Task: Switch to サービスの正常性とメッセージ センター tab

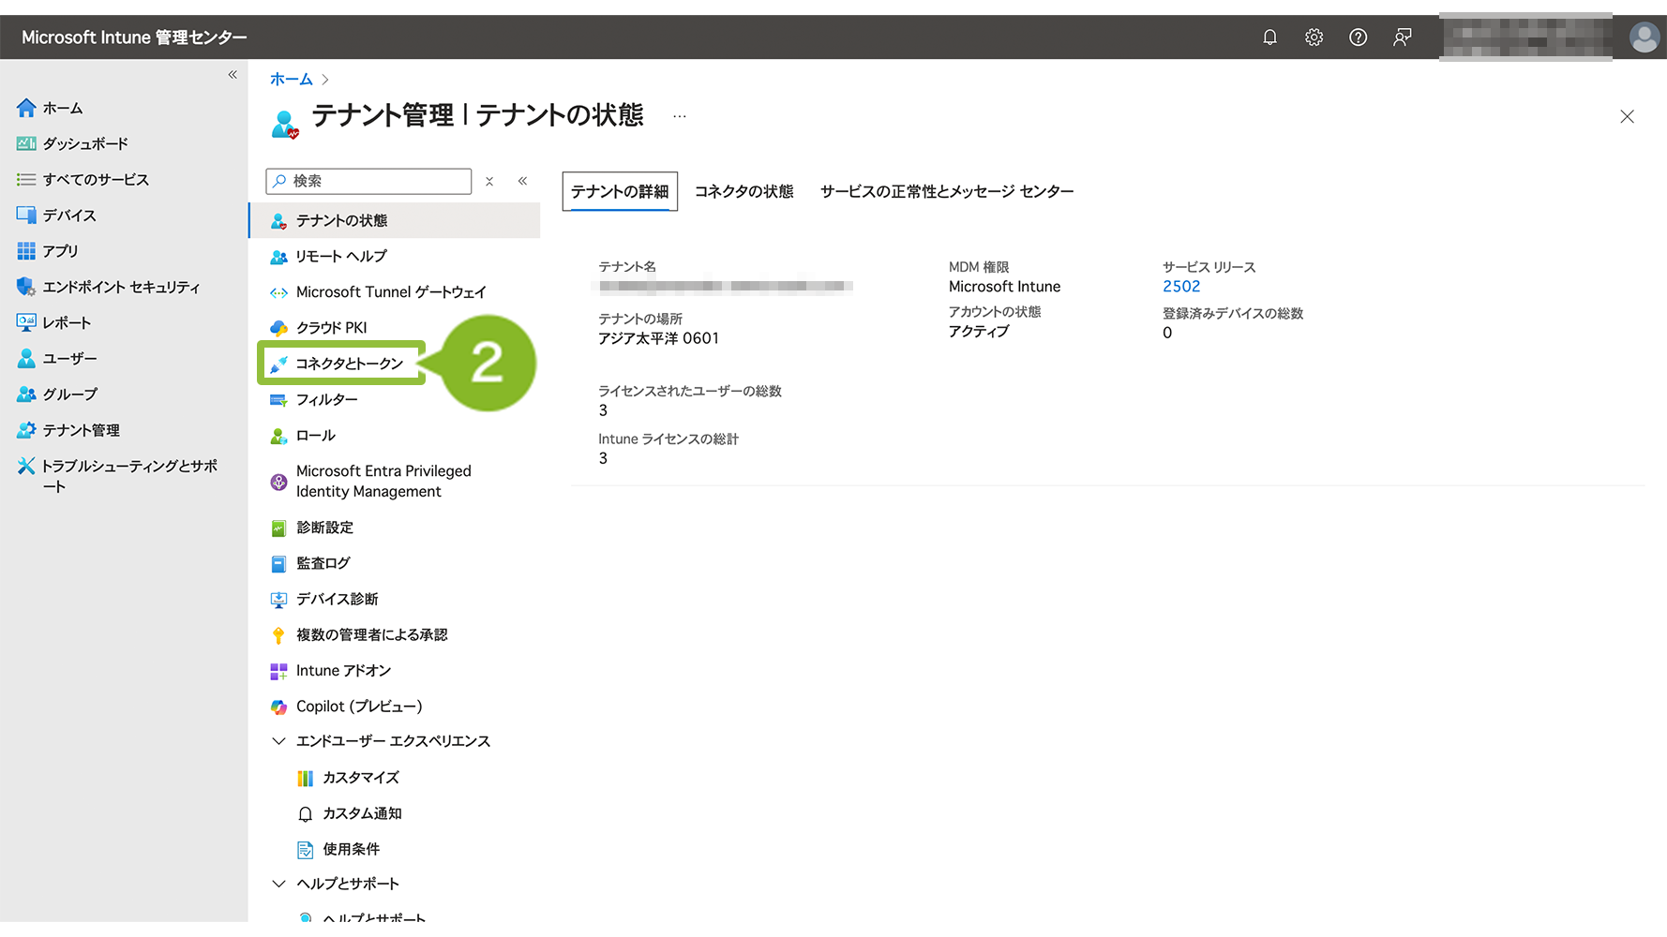Action: (947, 191)
